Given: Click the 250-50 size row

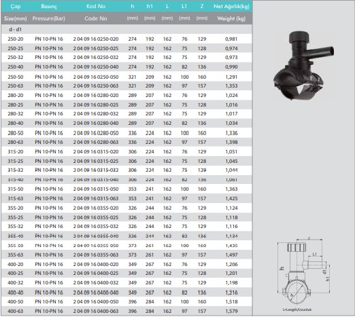Looking at the screenshot, I should pos(126,77).
